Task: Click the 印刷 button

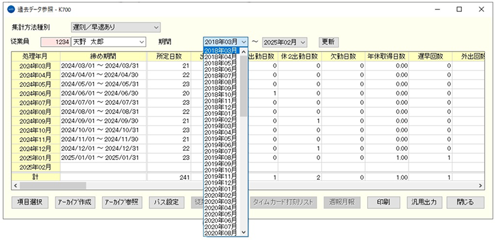Action: pyautogui.click(x=384, y=202)
